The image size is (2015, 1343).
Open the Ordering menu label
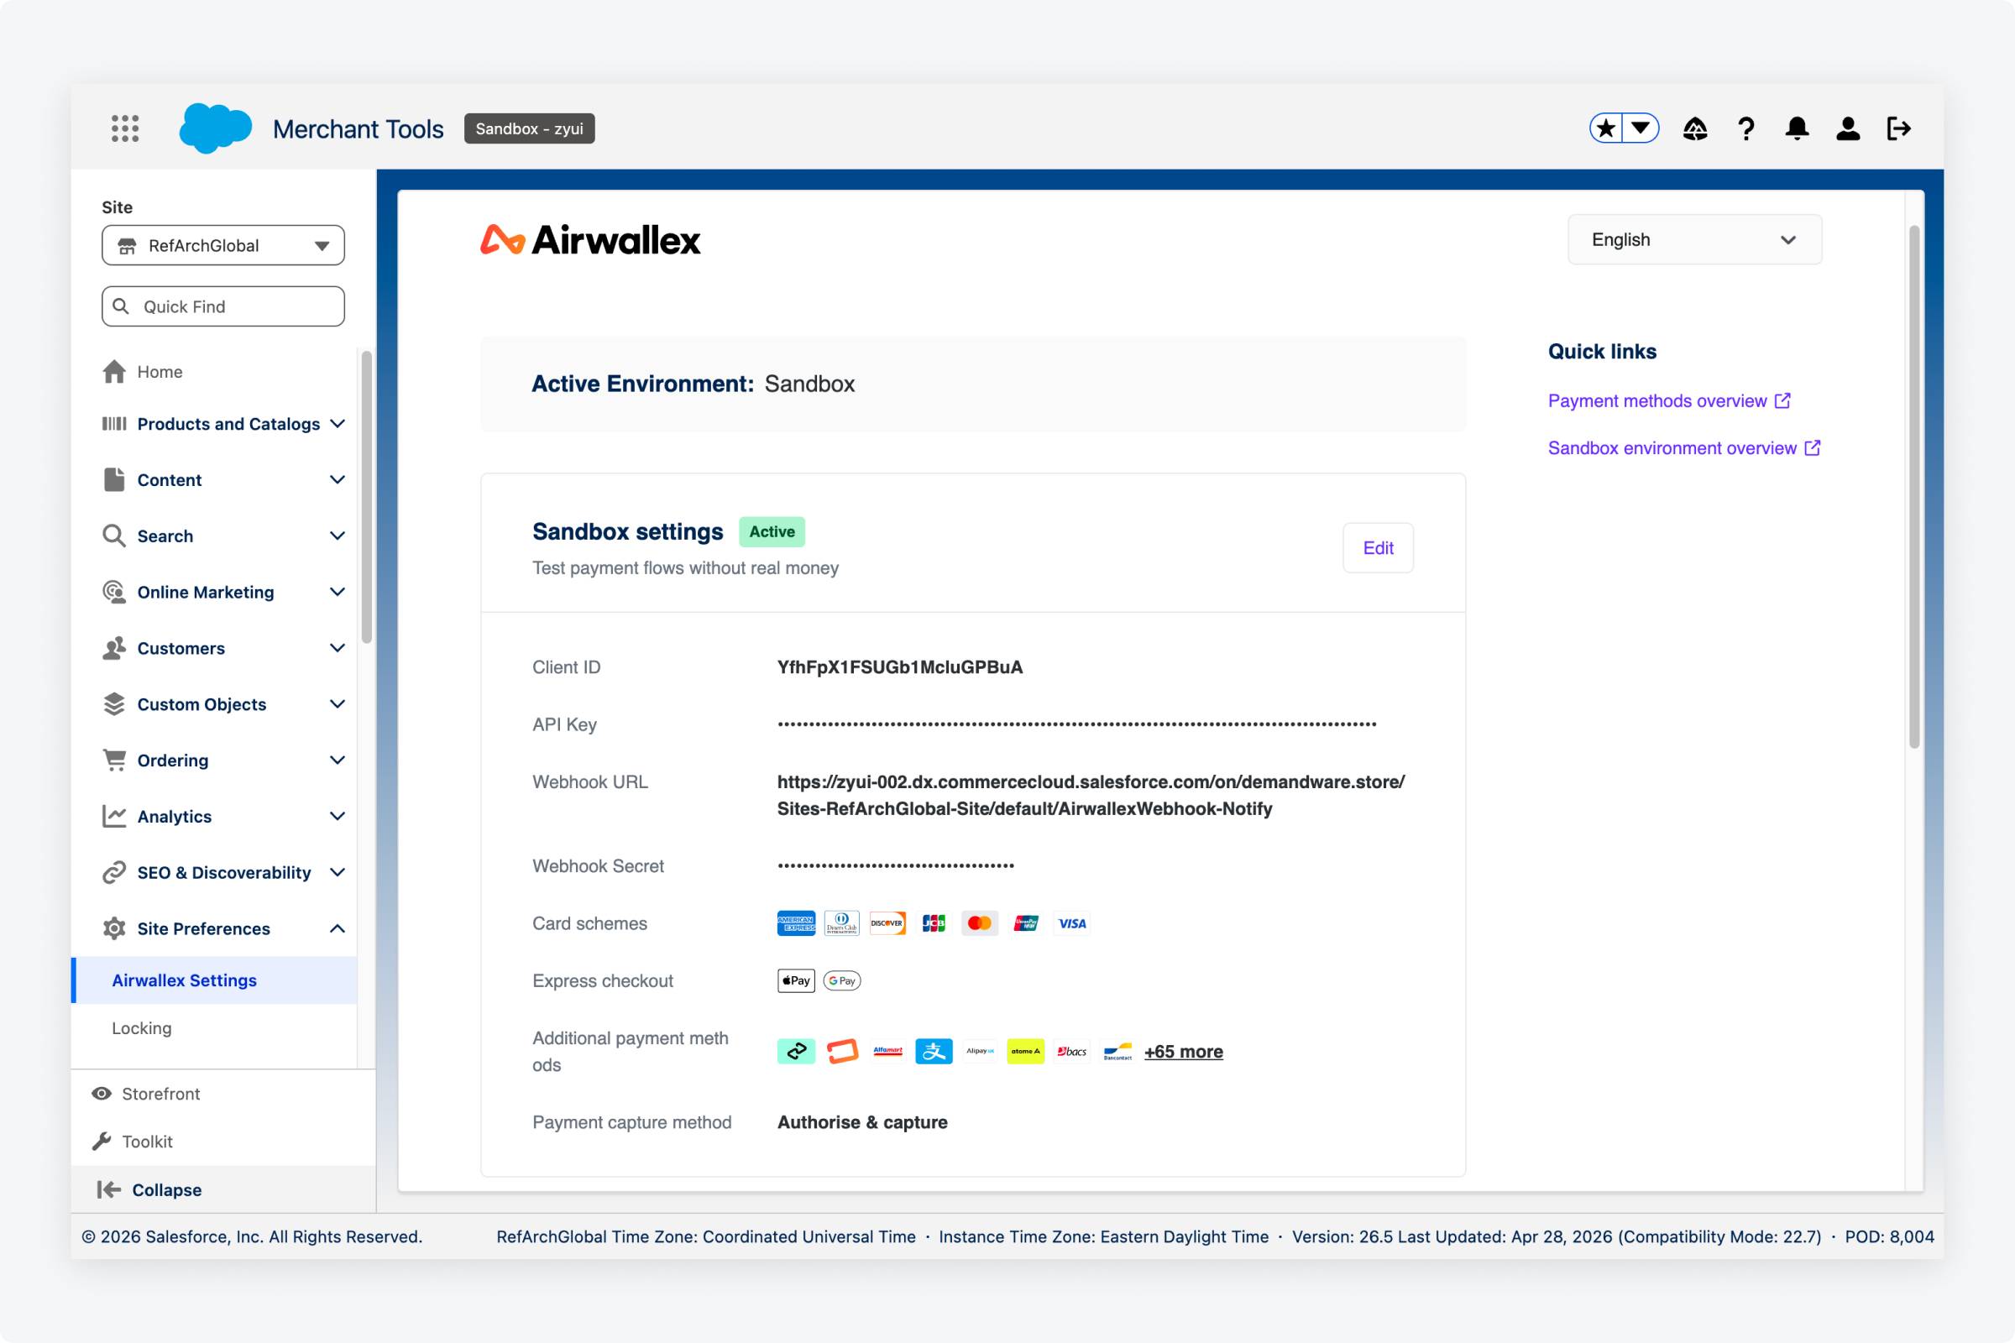173,760
